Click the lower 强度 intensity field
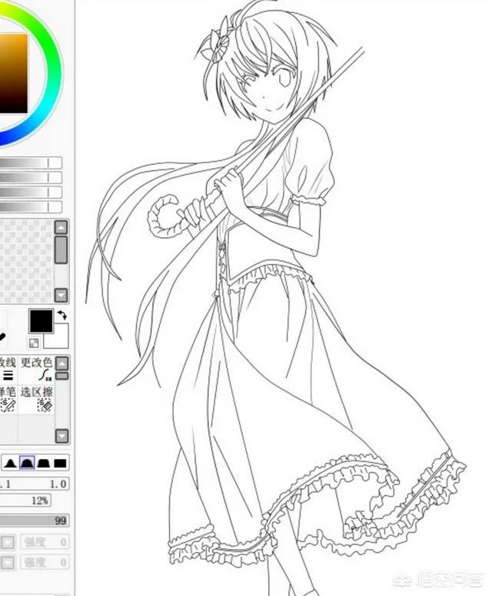This screenshot has width=492, height=596. [x=45, y=562]
